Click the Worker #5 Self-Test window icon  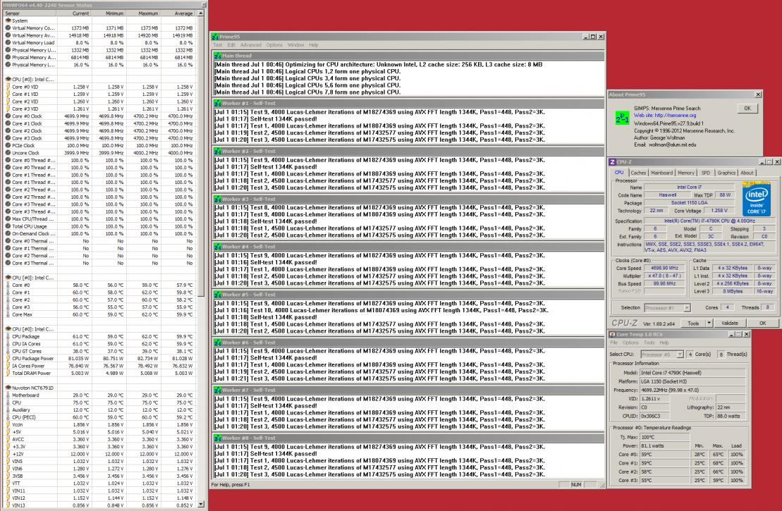point(218,295)
